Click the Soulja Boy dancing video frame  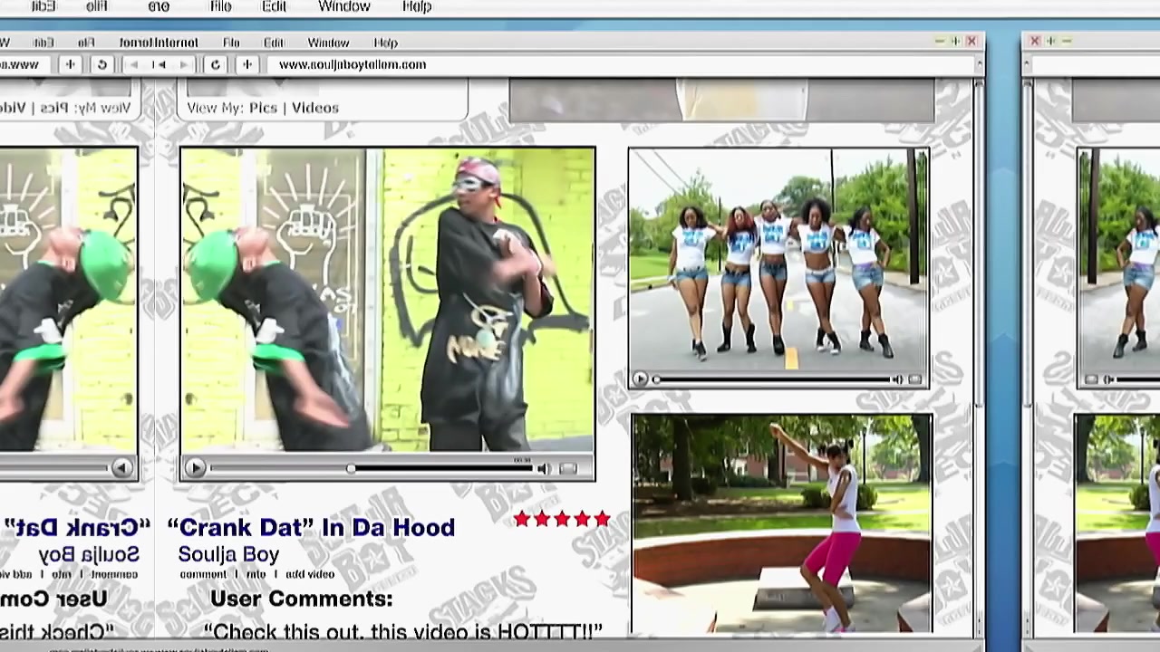click(x=388, y=300)
